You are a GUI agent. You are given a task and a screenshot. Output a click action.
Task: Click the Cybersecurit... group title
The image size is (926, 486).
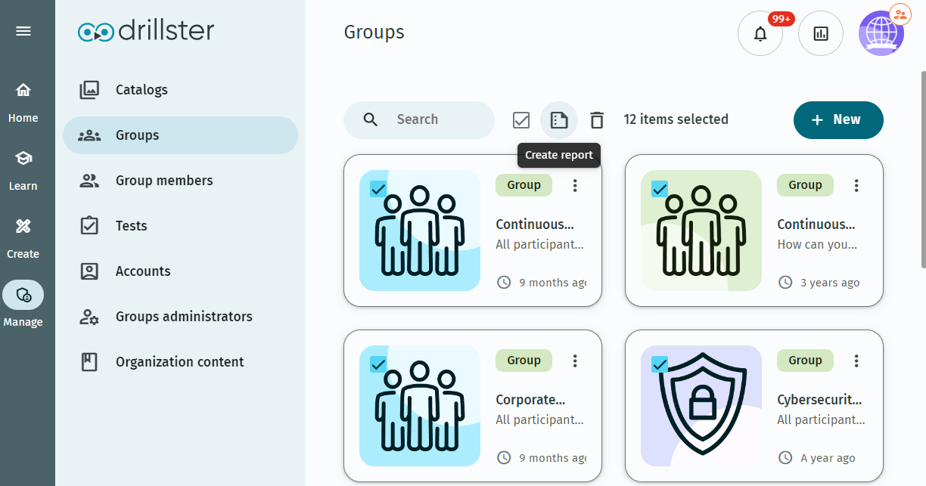click(x=819, y=400)
